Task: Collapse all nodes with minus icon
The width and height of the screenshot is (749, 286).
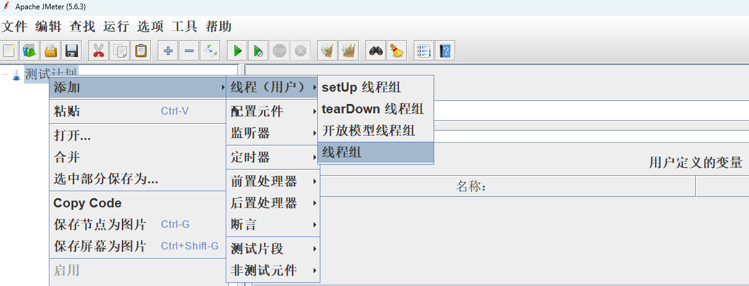Action: pyautogui.click(x=189, y=51)
